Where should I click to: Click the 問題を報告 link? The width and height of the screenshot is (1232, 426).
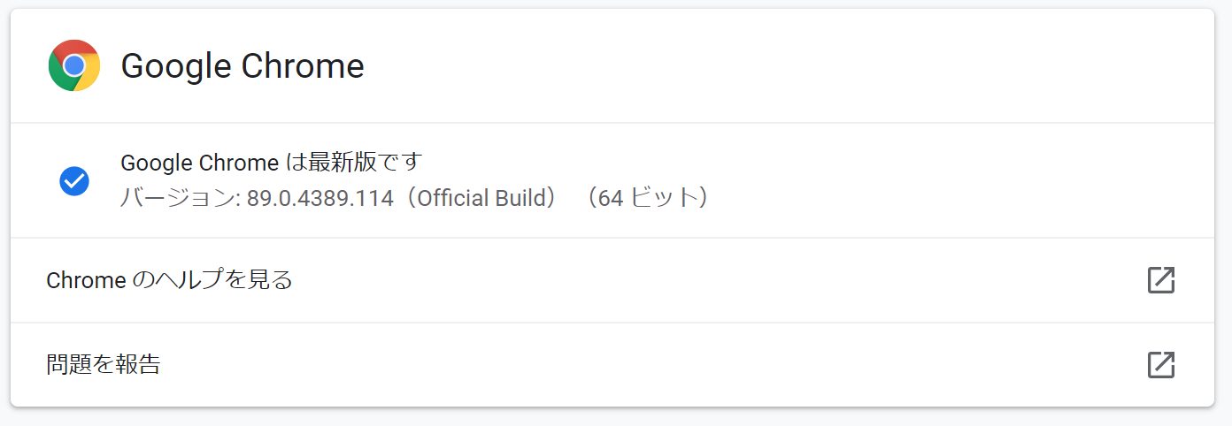tap(104, 364)
